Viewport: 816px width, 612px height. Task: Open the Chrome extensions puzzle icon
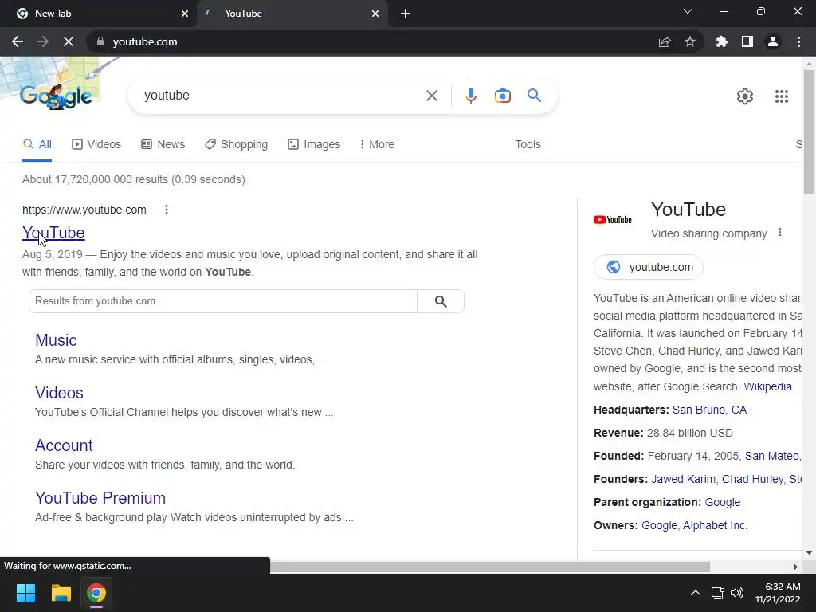[x=722, y=41]
